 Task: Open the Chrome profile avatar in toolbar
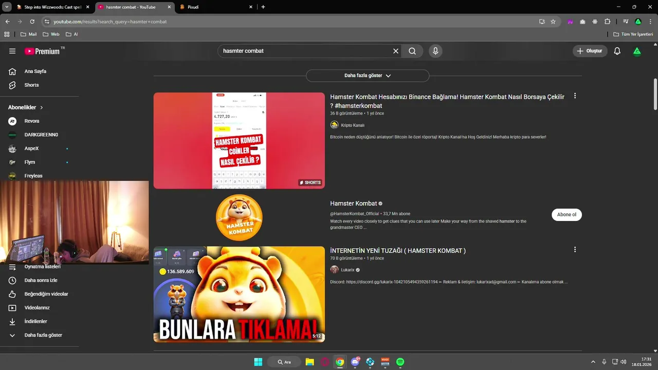coord(638,22)
